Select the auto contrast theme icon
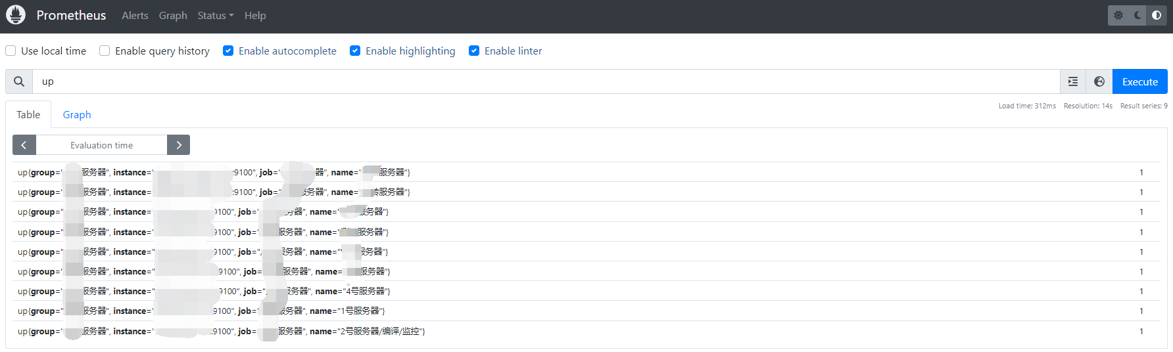Viewport: 1173px width, 352px height. pos(1157,15)
